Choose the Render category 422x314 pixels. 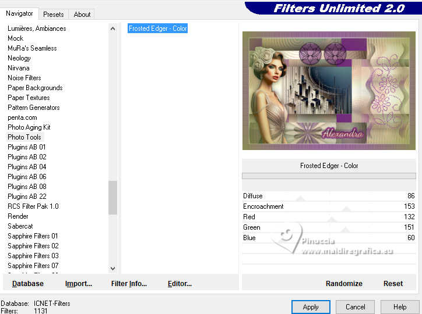coord(18,216)
